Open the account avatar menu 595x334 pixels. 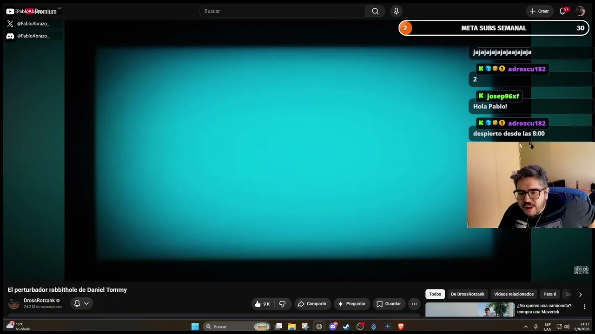(x=580, y=11)
